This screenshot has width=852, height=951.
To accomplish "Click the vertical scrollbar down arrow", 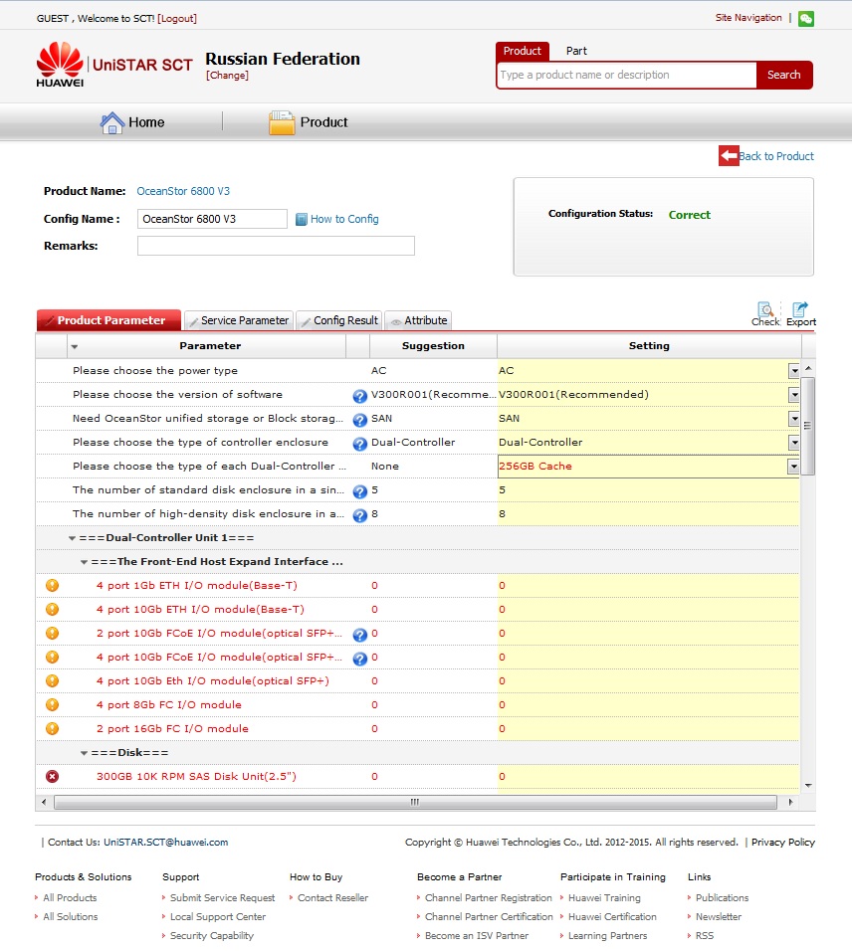I will pyautogui.click(x=808, y=786).
